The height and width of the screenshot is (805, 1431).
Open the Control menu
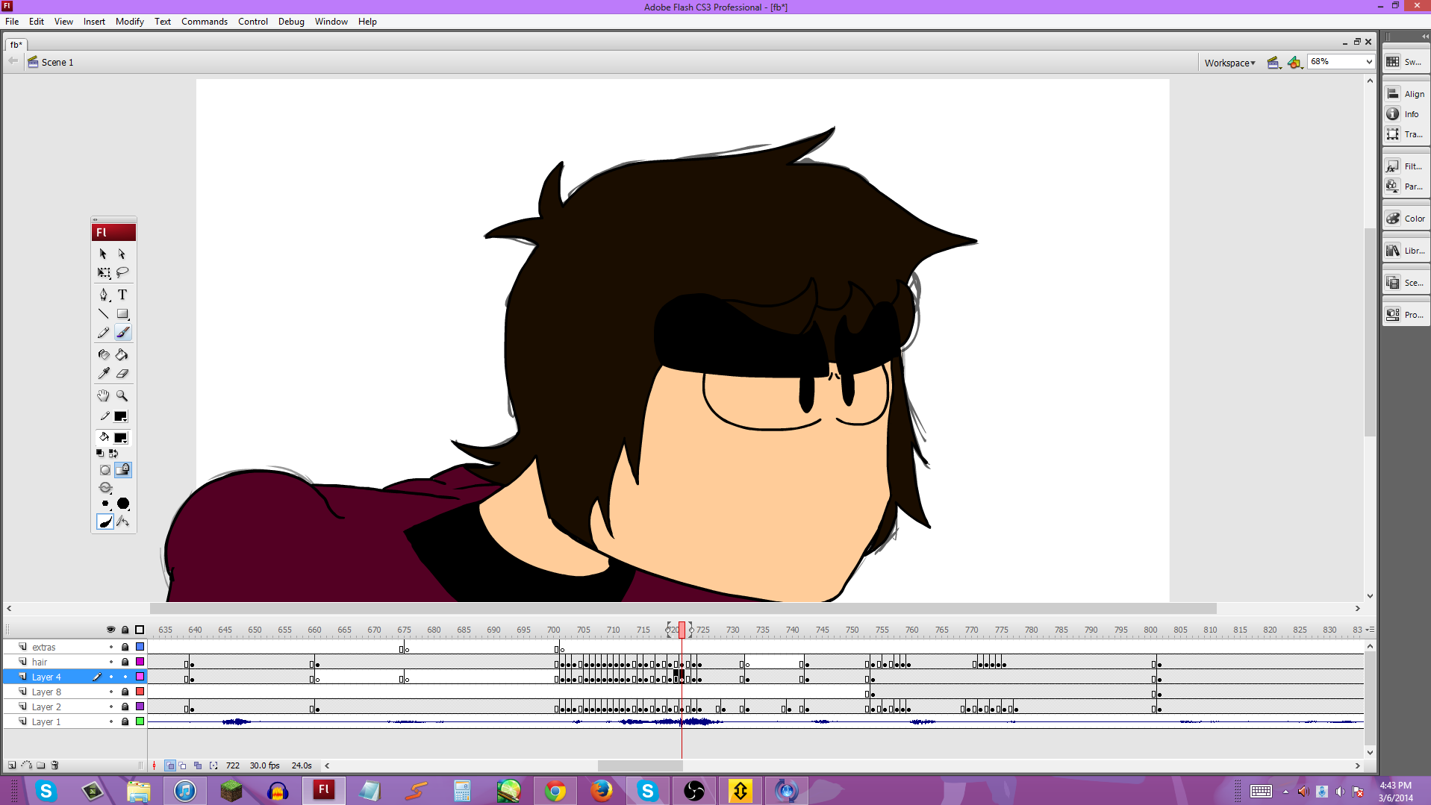[x=253, y=22]
